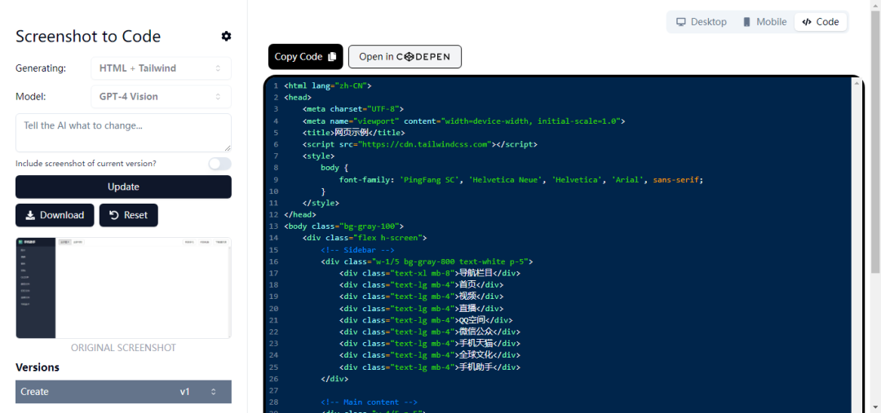
Task: Click the closing head tag on line 12
Action: (300, 215)
